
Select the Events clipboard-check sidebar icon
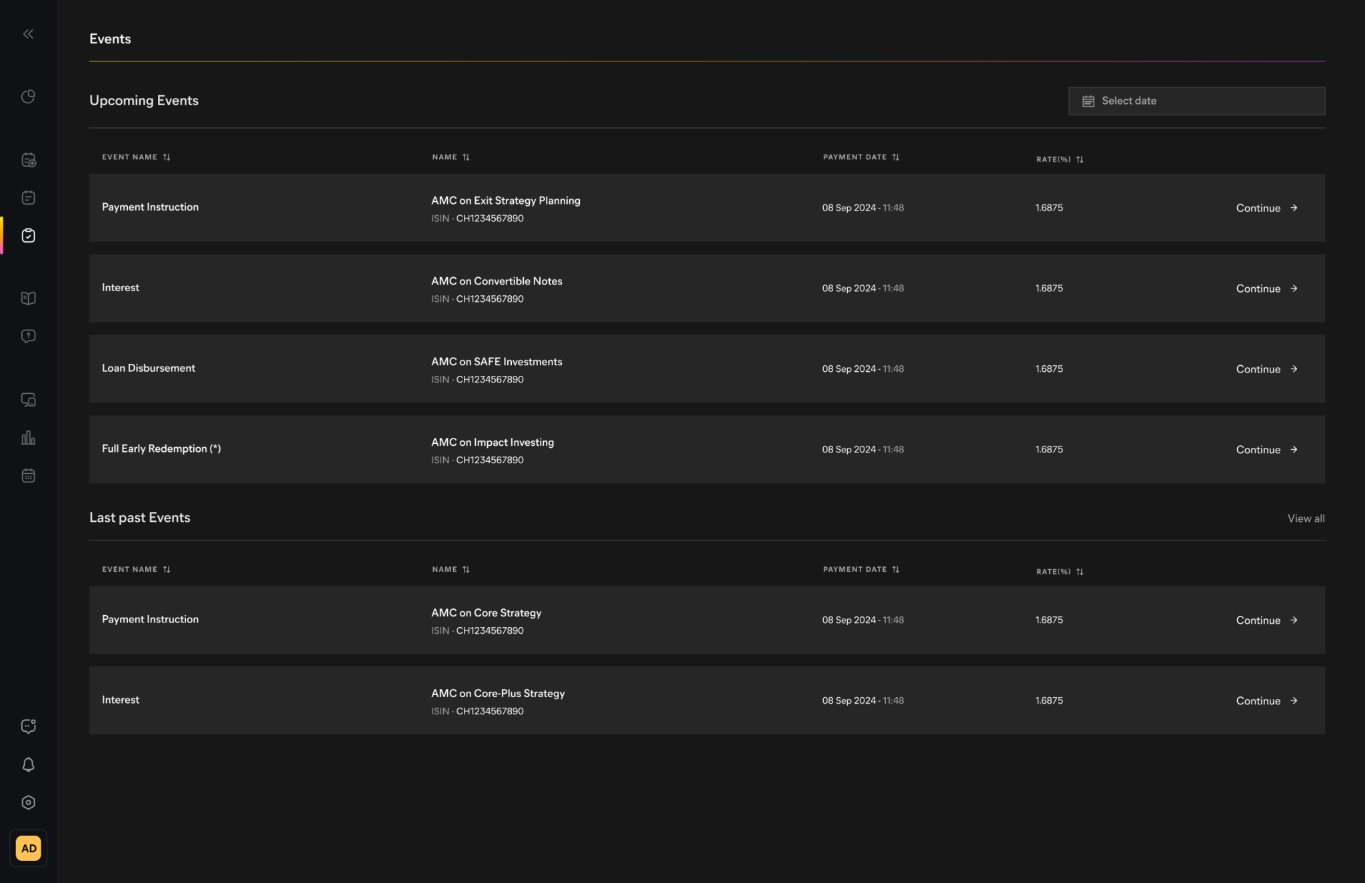[x=28, y=235]
